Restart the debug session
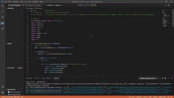The image size is (174, 98). tap(92, 5)
